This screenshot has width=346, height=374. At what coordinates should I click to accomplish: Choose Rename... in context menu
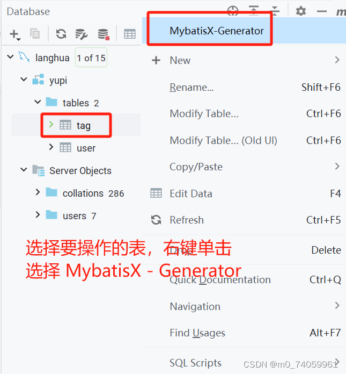pyautogui.click(x=244, y=87)
